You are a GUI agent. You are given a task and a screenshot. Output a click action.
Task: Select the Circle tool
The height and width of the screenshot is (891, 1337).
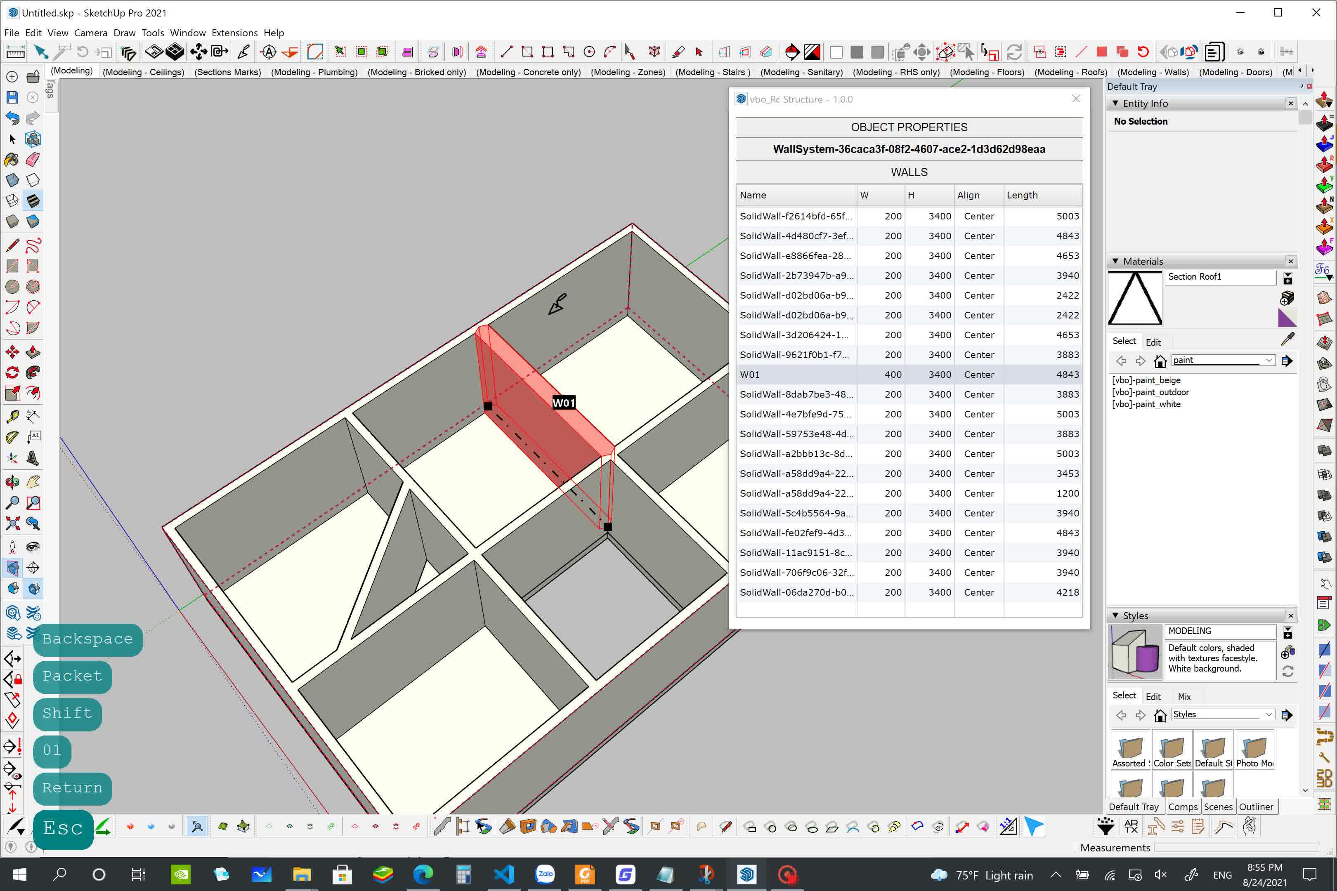tap(12, 286)
